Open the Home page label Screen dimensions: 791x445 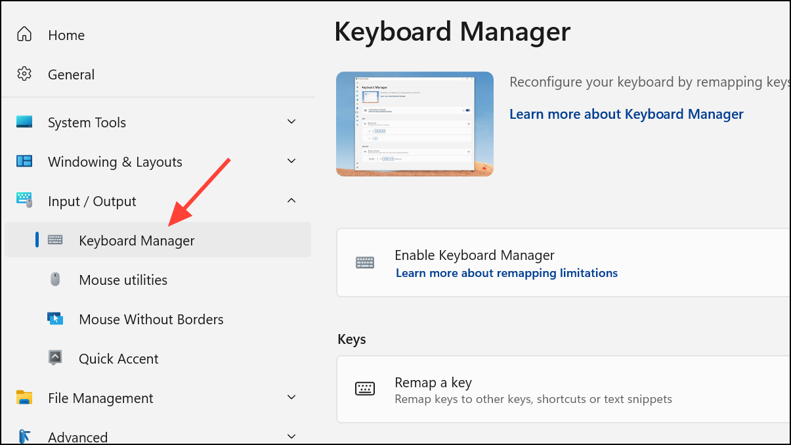66,35
